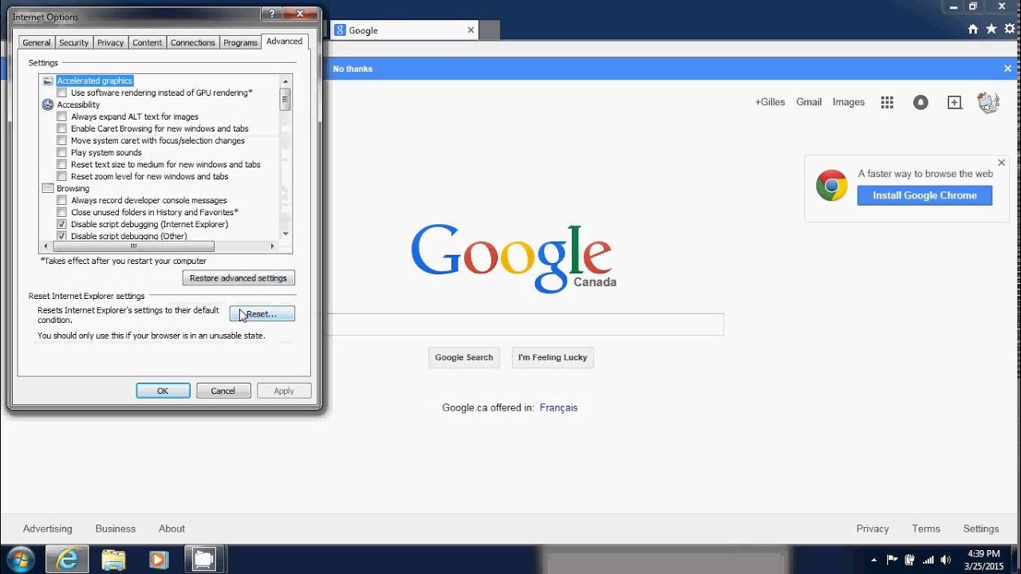Switch to the Privacy tab

pos(110,42)
